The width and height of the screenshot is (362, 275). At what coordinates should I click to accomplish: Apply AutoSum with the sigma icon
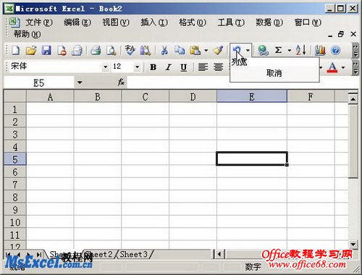pos(278,51)
